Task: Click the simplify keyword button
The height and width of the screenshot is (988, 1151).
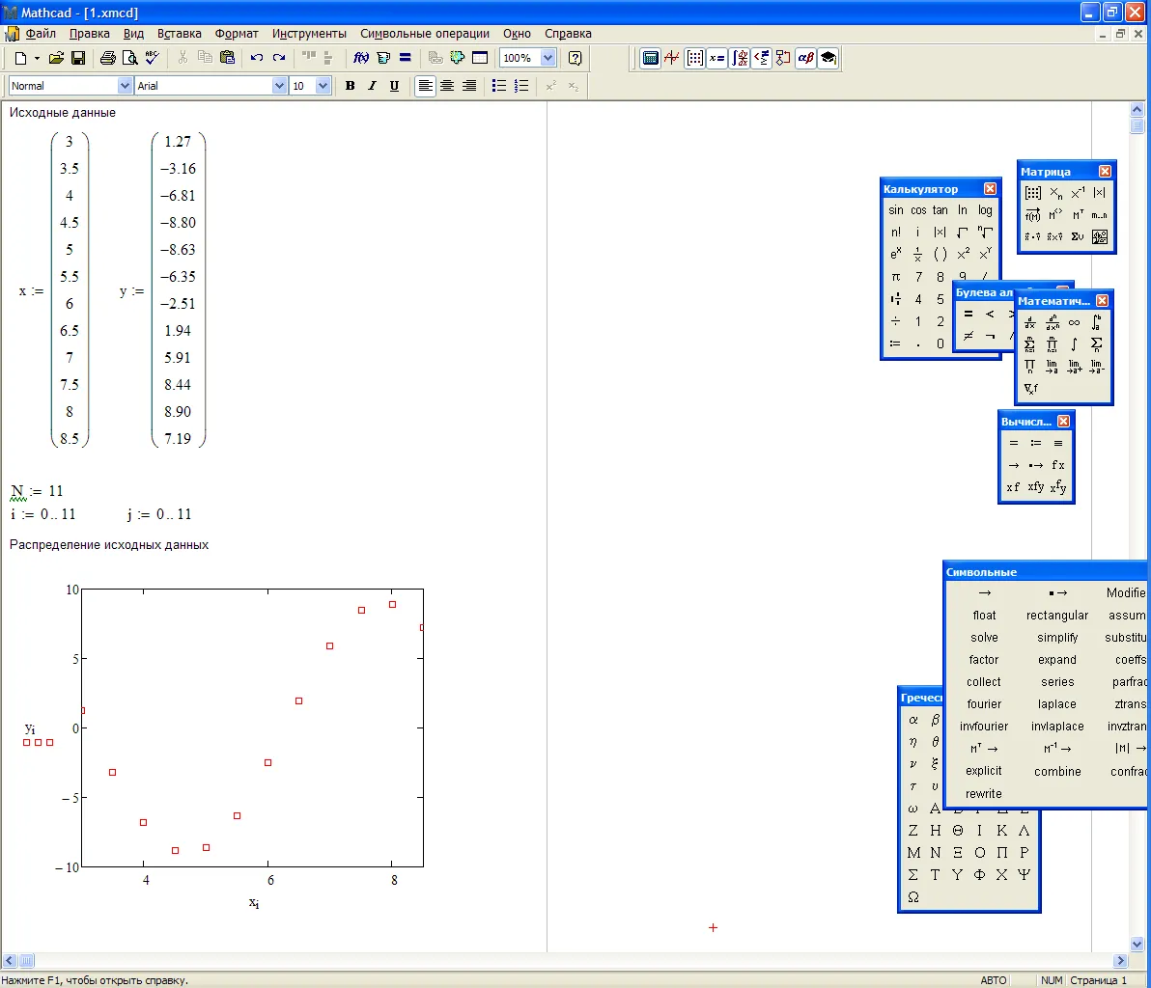Action: coord(1057,638)
